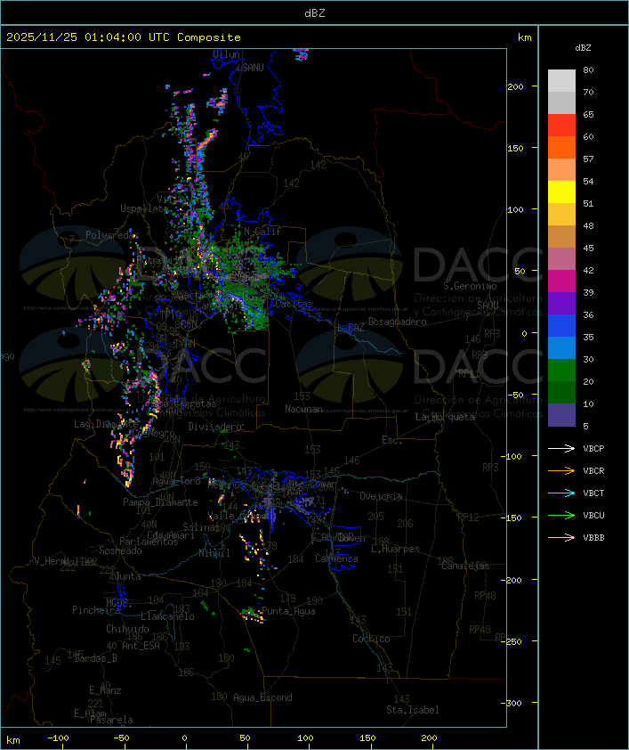This screenshot has width=629, height=750.
Task: Click the green VBCU arrow icon
Action: (x=561, y=515)
